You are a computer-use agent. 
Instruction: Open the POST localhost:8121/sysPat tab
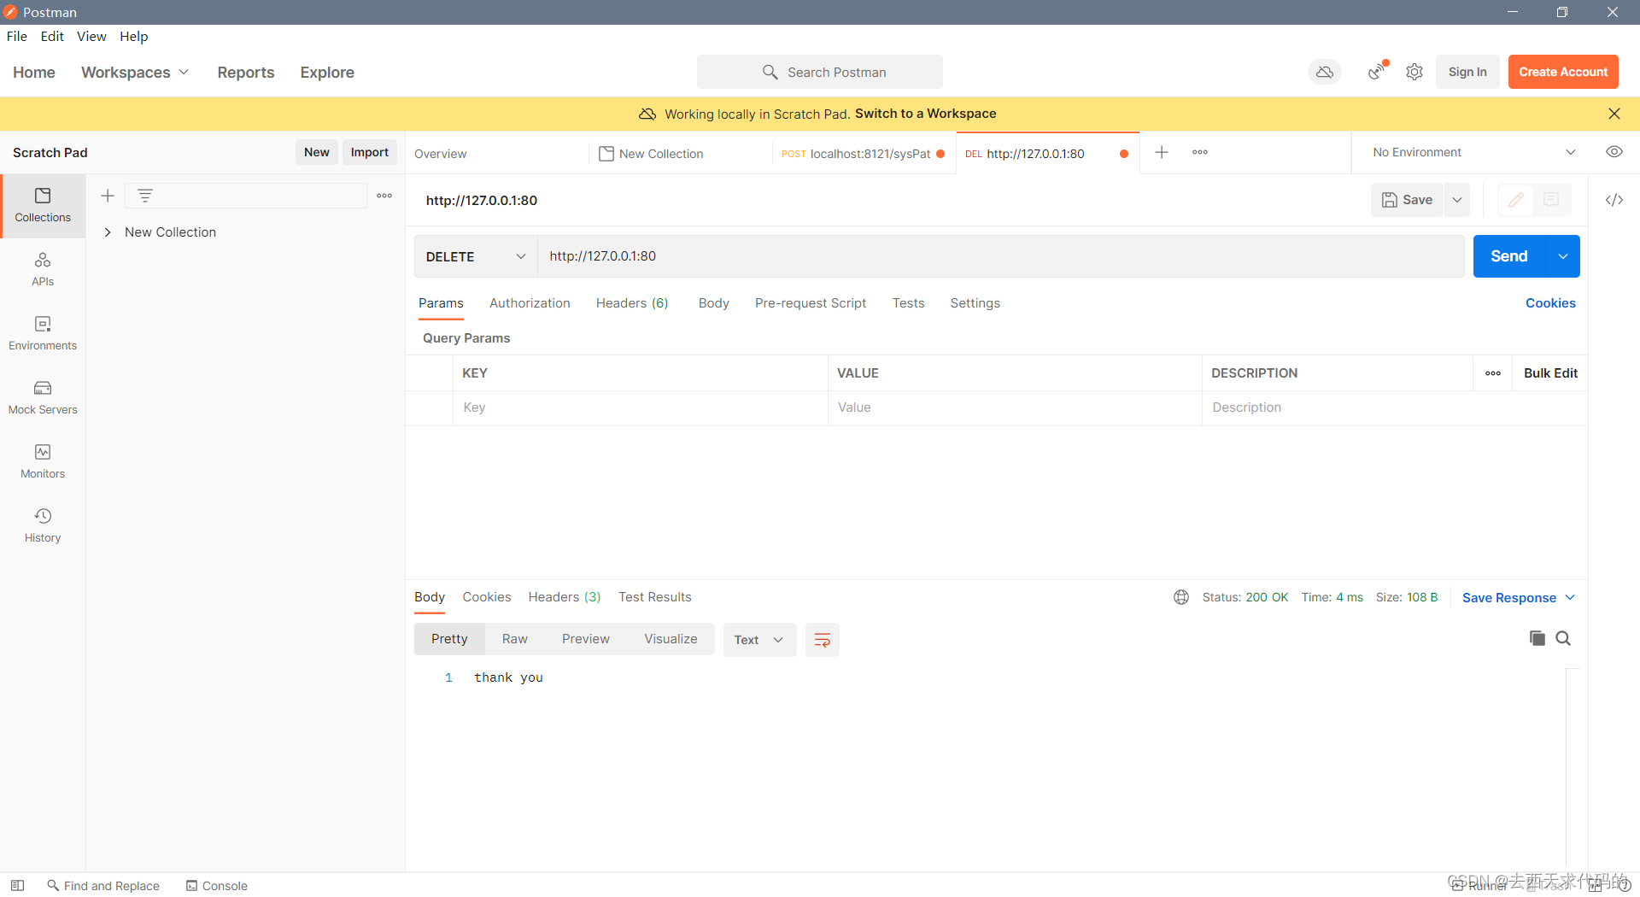864,154
